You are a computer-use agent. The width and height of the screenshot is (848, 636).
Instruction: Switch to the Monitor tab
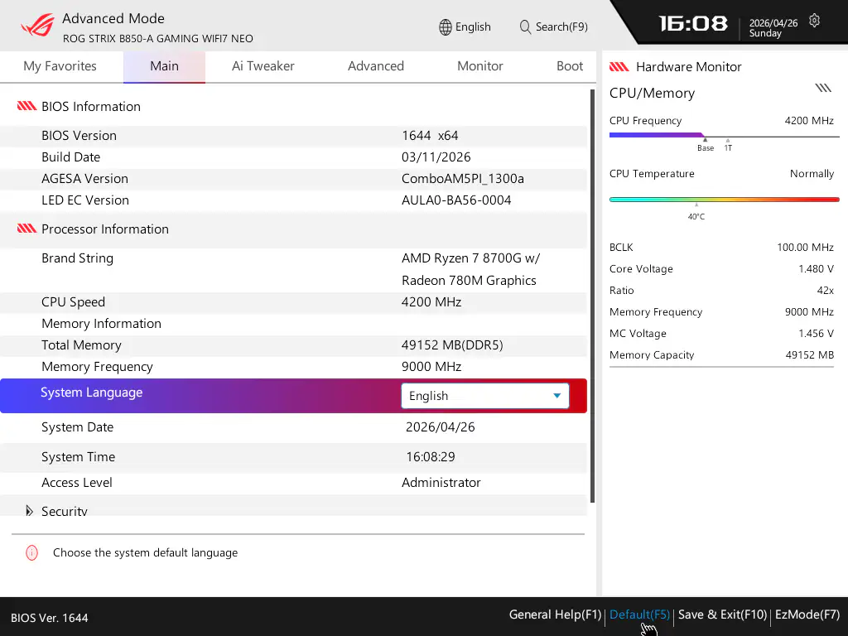pyautogui.click(x=479, y=66)
